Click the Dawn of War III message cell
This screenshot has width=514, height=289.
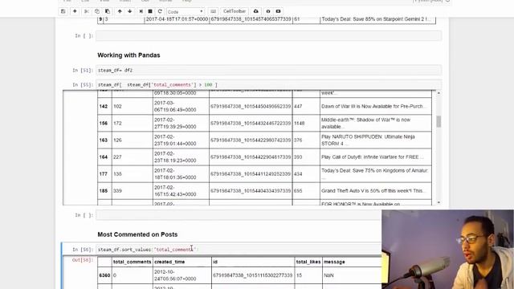coord(376,106)
